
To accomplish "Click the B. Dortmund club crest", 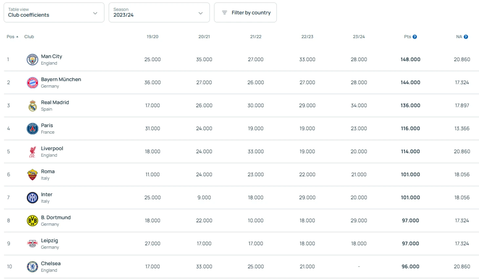I will [x=32, y=221].
